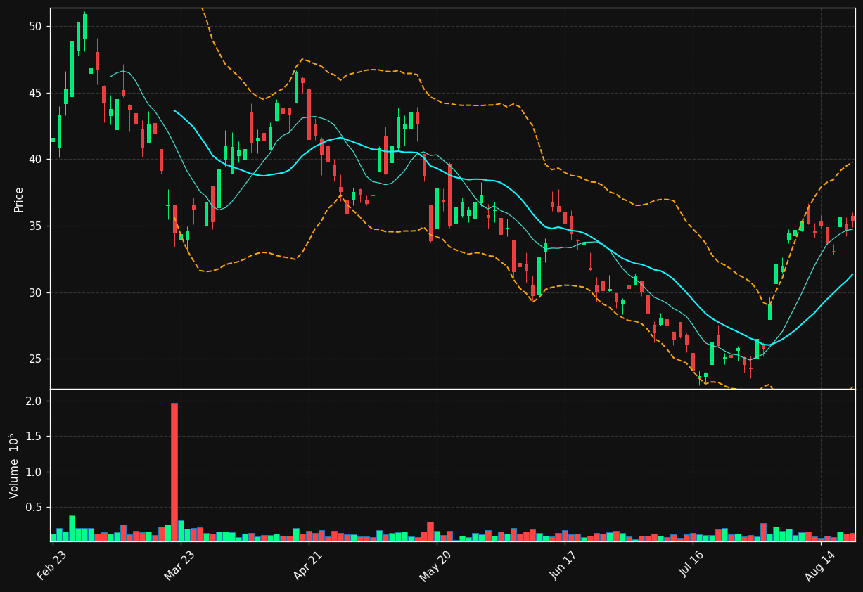Click the 30 price tick label
This screenshot has height=592, width=863.
(35, 292)
